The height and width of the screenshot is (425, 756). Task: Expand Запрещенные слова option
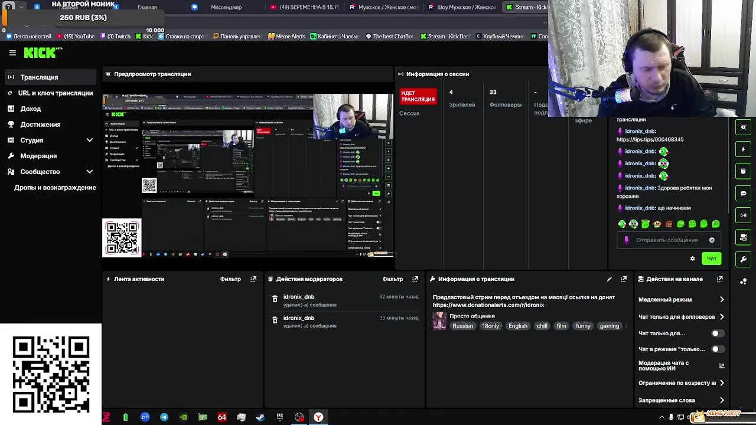[x=681, y=400]
